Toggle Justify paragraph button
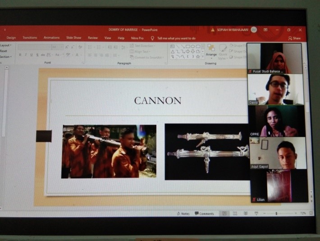This screenshot has width=320, height=241. point(107,55)
